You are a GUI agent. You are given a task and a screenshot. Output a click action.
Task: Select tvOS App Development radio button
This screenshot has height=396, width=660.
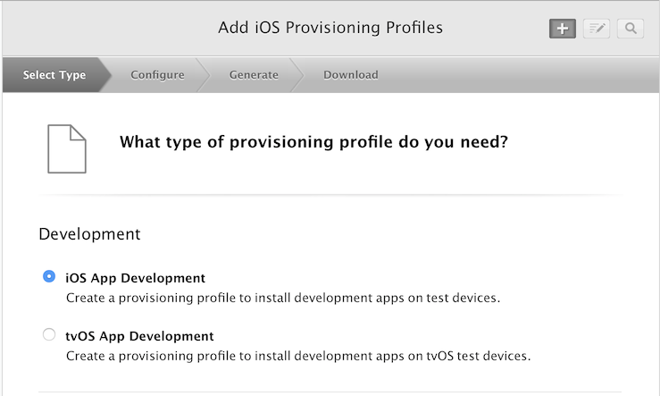(49, 334)
